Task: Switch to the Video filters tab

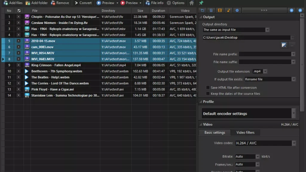Action: click(245, 133)
